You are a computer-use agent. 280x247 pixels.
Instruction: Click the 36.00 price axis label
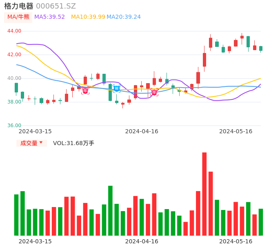tap(14, 126)
